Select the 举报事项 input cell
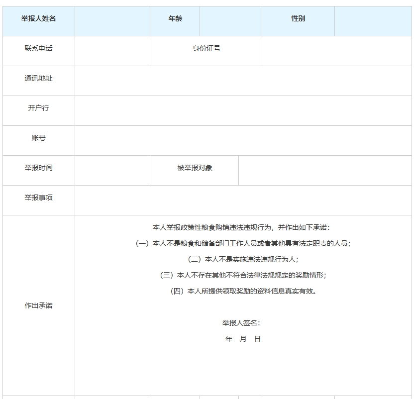 (x=244, y=198)
